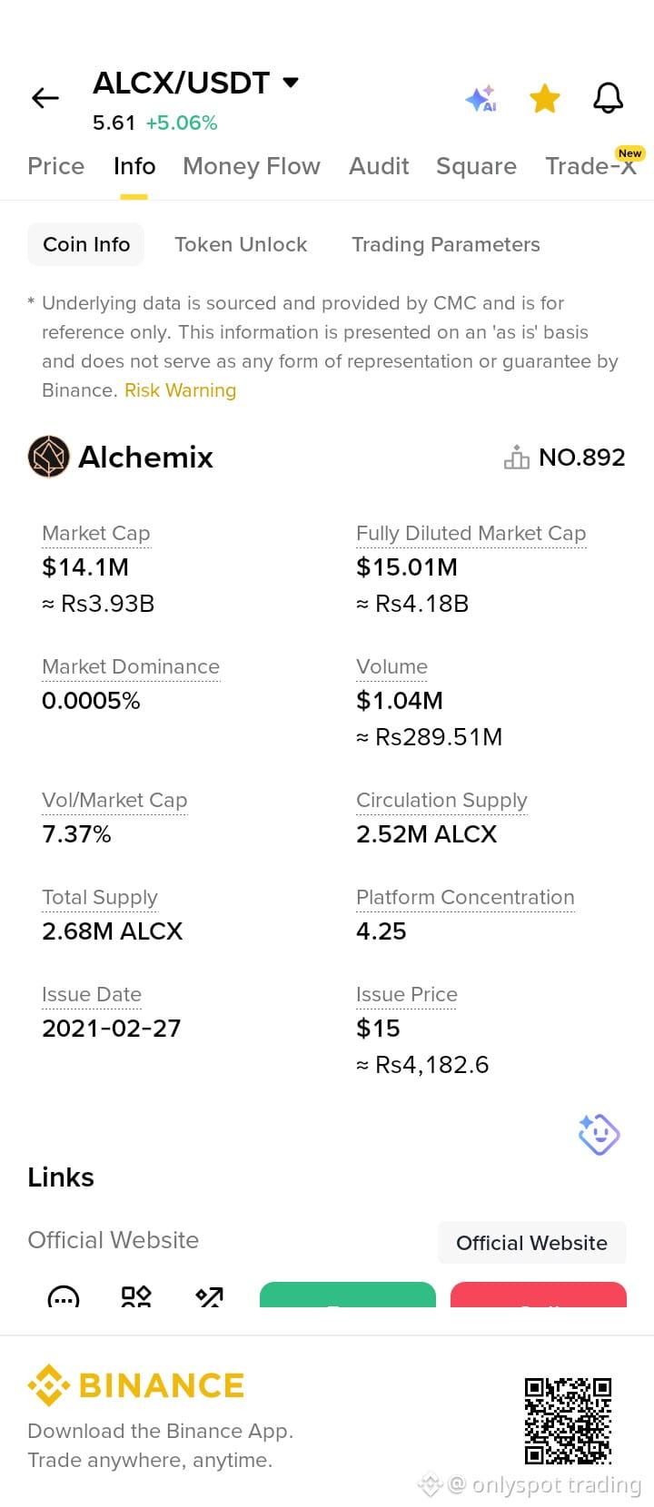Open the Trade-X tab marked New
Viewport: 654px width, 1507px height.
click(x=591, y=166)
